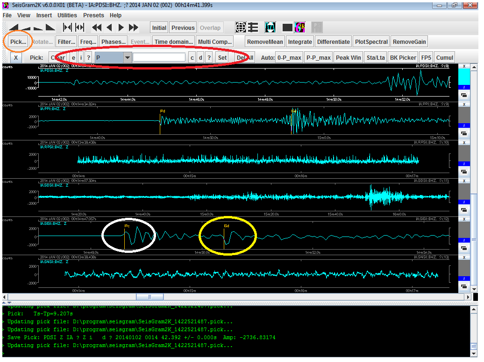Close the SNSI trace using its X icon

[464, 257]
